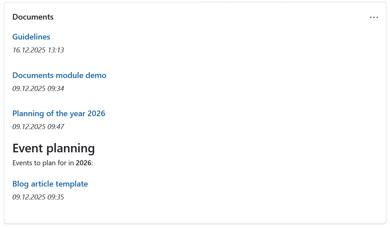This screenshot has width=390, height=229.
Task: Follow the Planning of the year 2026 link
Action: coord(59,114)
